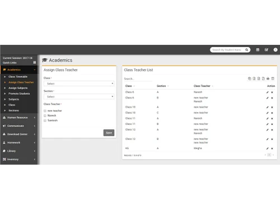Open Subjects in sidebar
This screenshot has height=210, width=280.
tap(13, 99)
